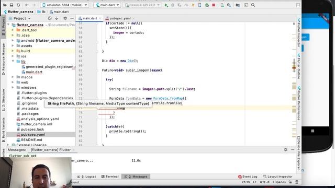Image resolution: width=335 pixels, height=188 pixels.
Task: Select generated_plugin_registrant file in tree
Action: pyautogui.click(x=48, y=67)
